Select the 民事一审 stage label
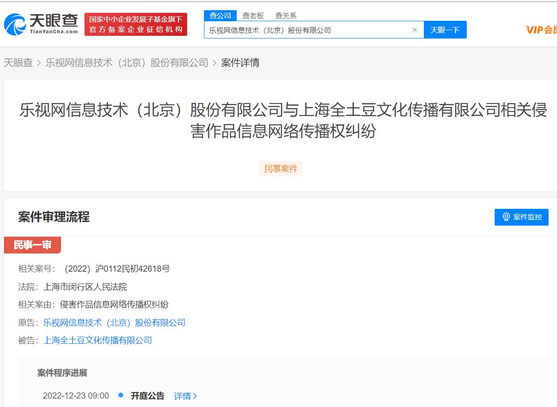 coord(32,245)
